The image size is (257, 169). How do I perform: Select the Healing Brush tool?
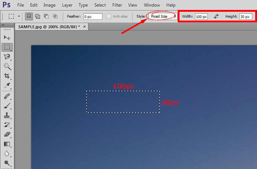(x=7, y=96)
